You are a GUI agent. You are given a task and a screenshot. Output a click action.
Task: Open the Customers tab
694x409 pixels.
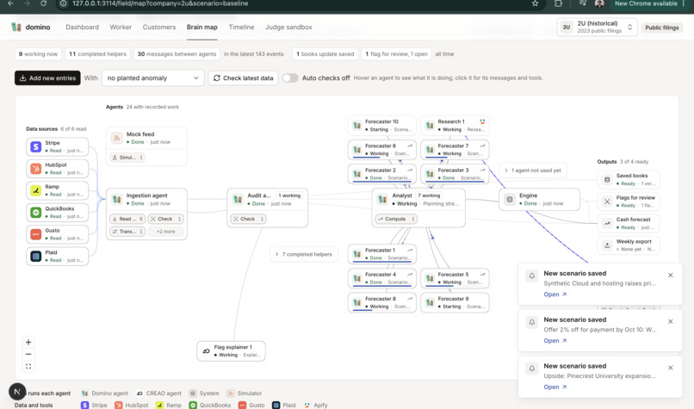pos(159,27)
